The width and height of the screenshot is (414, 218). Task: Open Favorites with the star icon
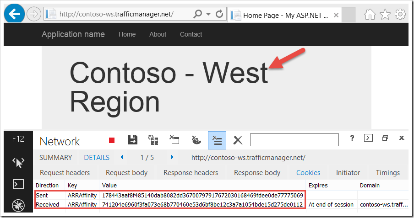pyautogui.click(x=385, y=14)
